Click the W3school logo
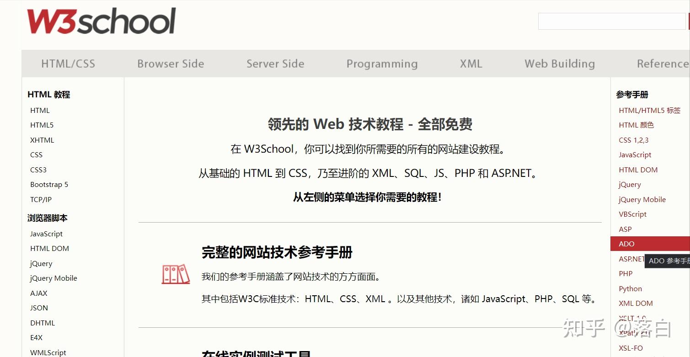The height and width of the screenshot is (357, 690). [x=101, y=21]
